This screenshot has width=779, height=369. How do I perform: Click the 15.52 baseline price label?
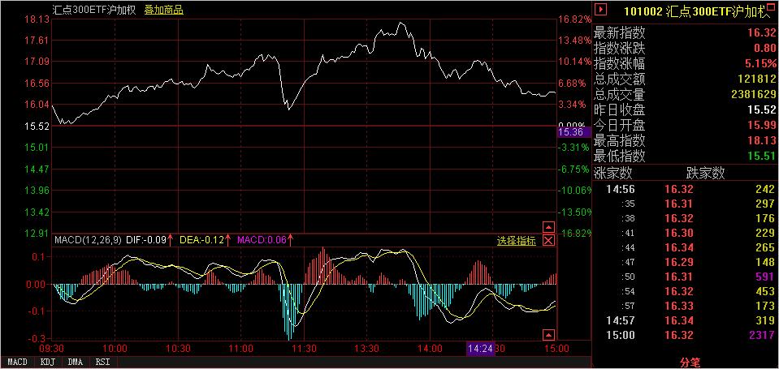coord(37,126)
